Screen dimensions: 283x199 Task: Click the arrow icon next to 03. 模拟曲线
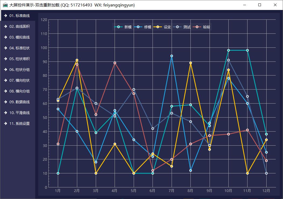point(5,37)
